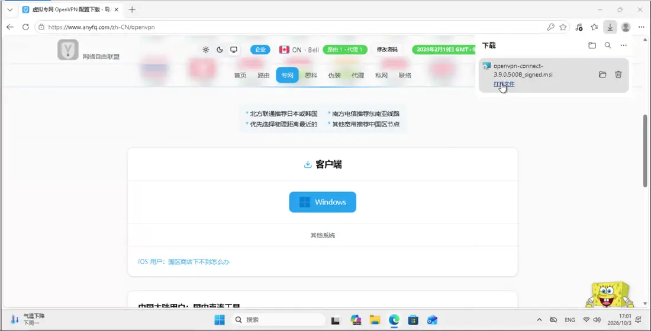Open the Windows Start menu
651x331 pixels.
(219, 320)
